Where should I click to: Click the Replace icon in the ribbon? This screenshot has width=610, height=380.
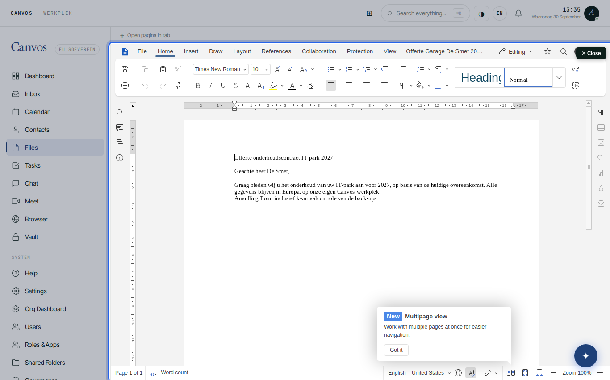click(x=576, y=69)
